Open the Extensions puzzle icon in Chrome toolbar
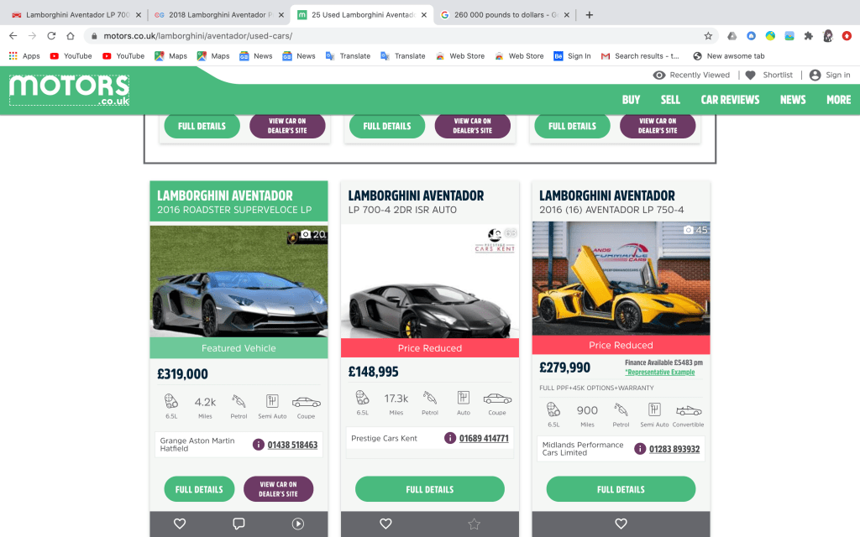 pos(808,36)
